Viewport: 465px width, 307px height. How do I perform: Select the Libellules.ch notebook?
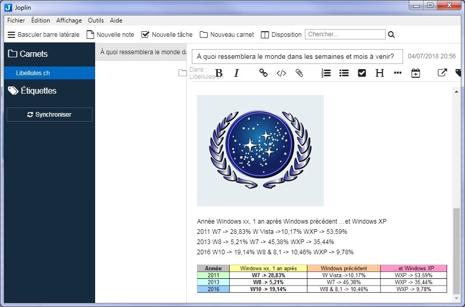click(x=50, y=73)
